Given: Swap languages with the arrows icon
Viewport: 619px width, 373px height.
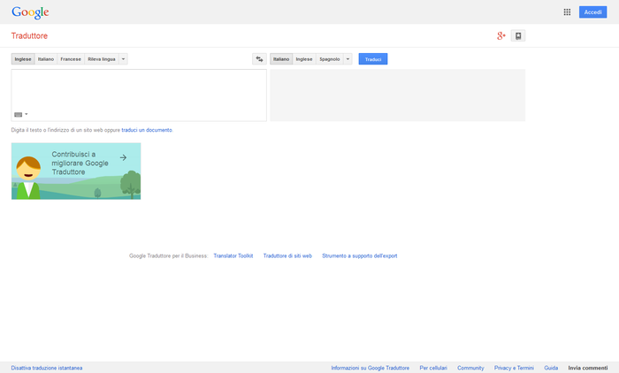Looking at the screenshot, I should coord(259,59).
